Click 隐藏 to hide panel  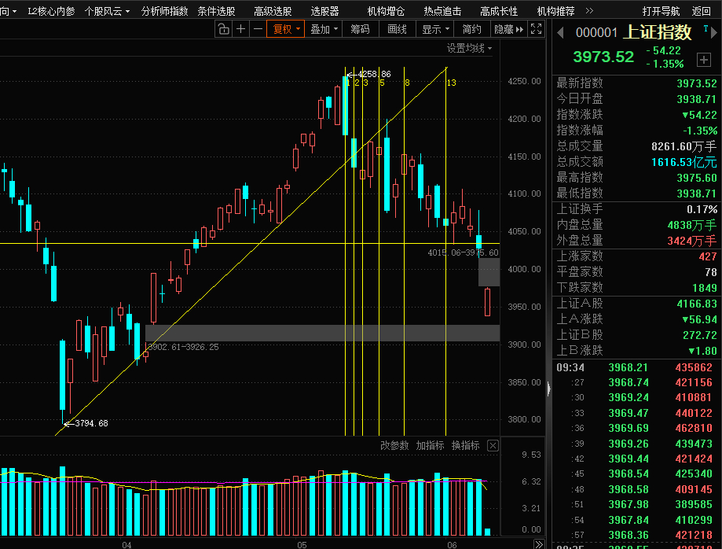[508, 30]
